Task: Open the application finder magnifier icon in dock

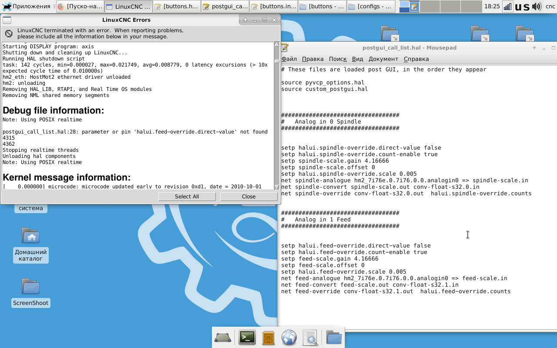Action: pyautogui.click(x=310, y=338)
